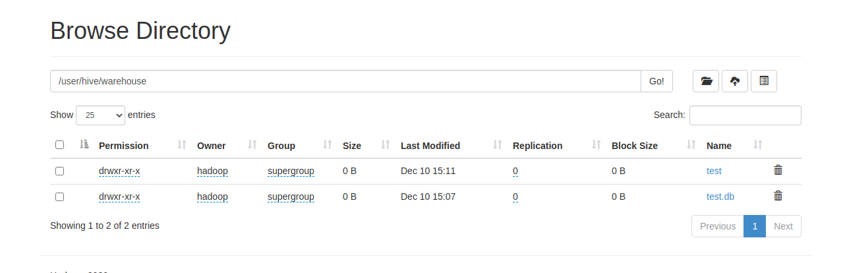Sort by Last Modified column sort icon
Image resolution: width=845 pixels, height=273 pixels.
497,145
